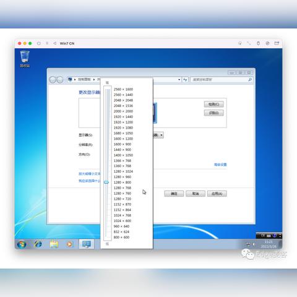This screenshot has width=297, height=297.
Task: Launch Internet Explorer from the taskbar
Action: click(x=38, y=244)
